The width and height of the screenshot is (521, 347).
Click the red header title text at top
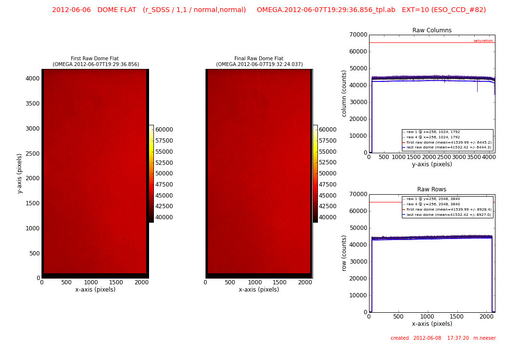coord(269,10)
